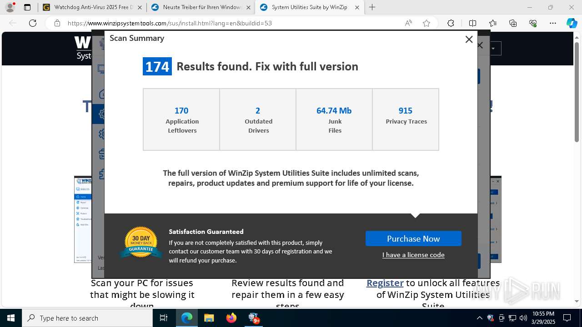Viewport: 582px width, 327px height.
Task: Show hidden system tray icons
Action: (479, 318)
